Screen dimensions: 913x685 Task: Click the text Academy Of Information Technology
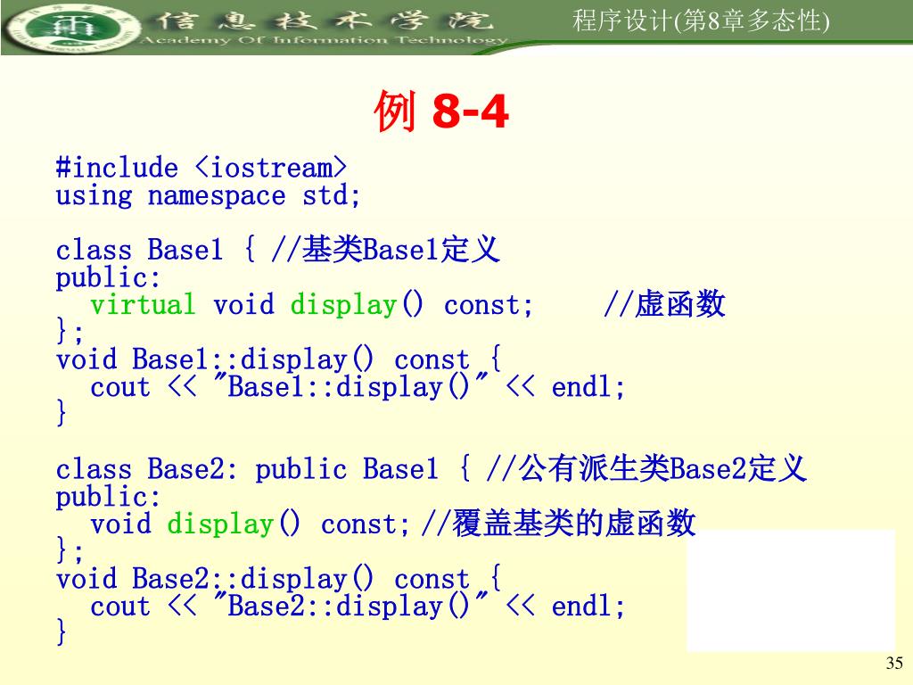[x=324, y=40]
